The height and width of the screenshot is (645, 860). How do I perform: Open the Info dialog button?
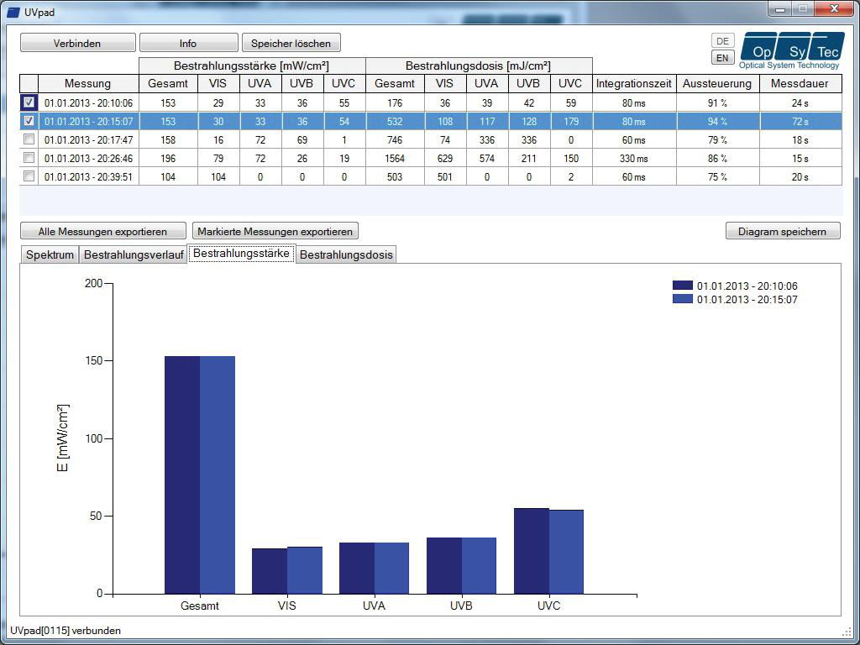(x=189, y=43)
